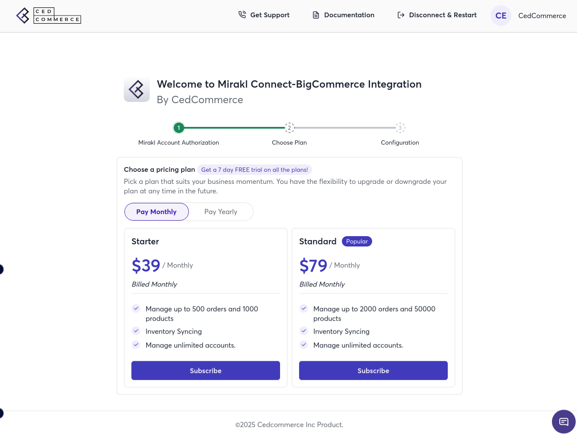577x436 pixels.
Task: Open the Documentation link
Action: point(349,15)
